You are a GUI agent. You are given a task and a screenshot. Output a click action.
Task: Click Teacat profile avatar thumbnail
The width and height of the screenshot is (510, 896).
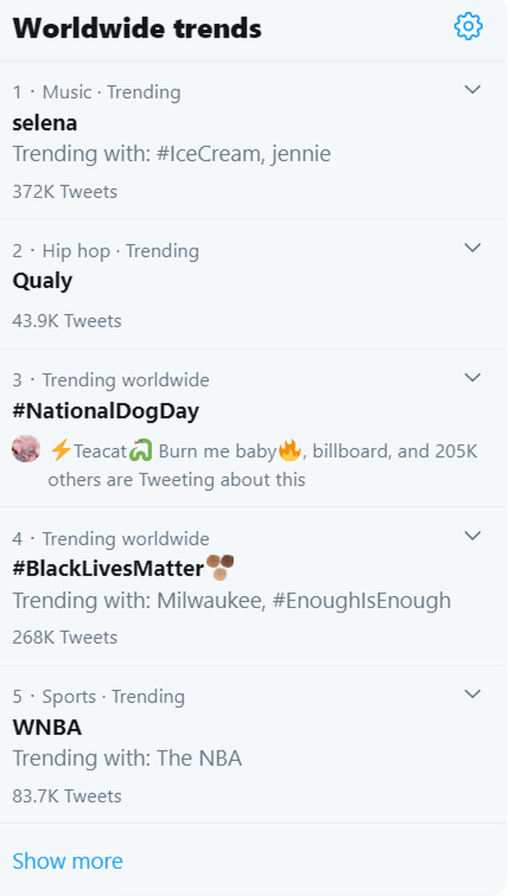(26, 449)
